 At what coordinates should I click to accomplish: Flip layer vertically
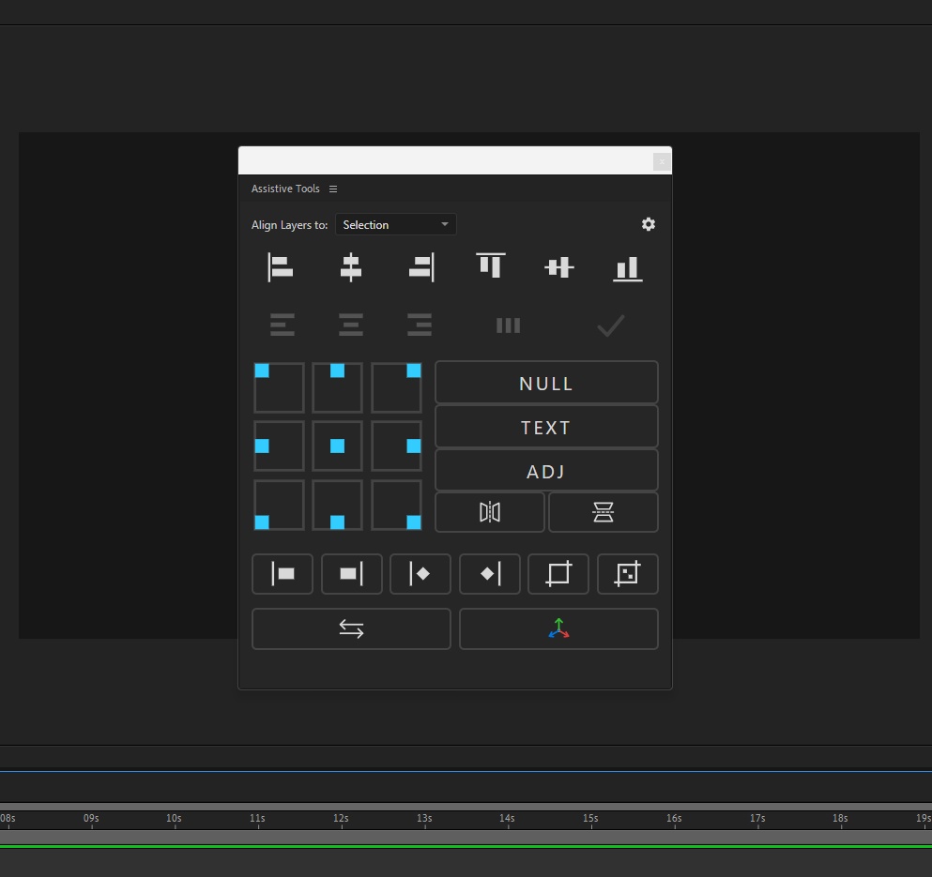pyautogui.click(x=604, y=512)
